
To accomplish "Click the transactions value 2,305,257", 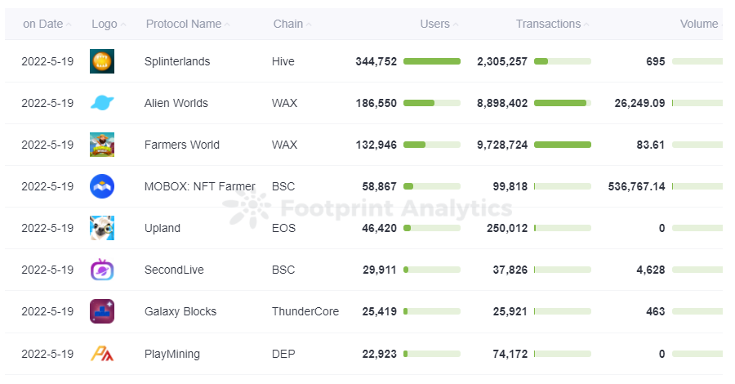I will pyautogui.click(x=502, y=61).
